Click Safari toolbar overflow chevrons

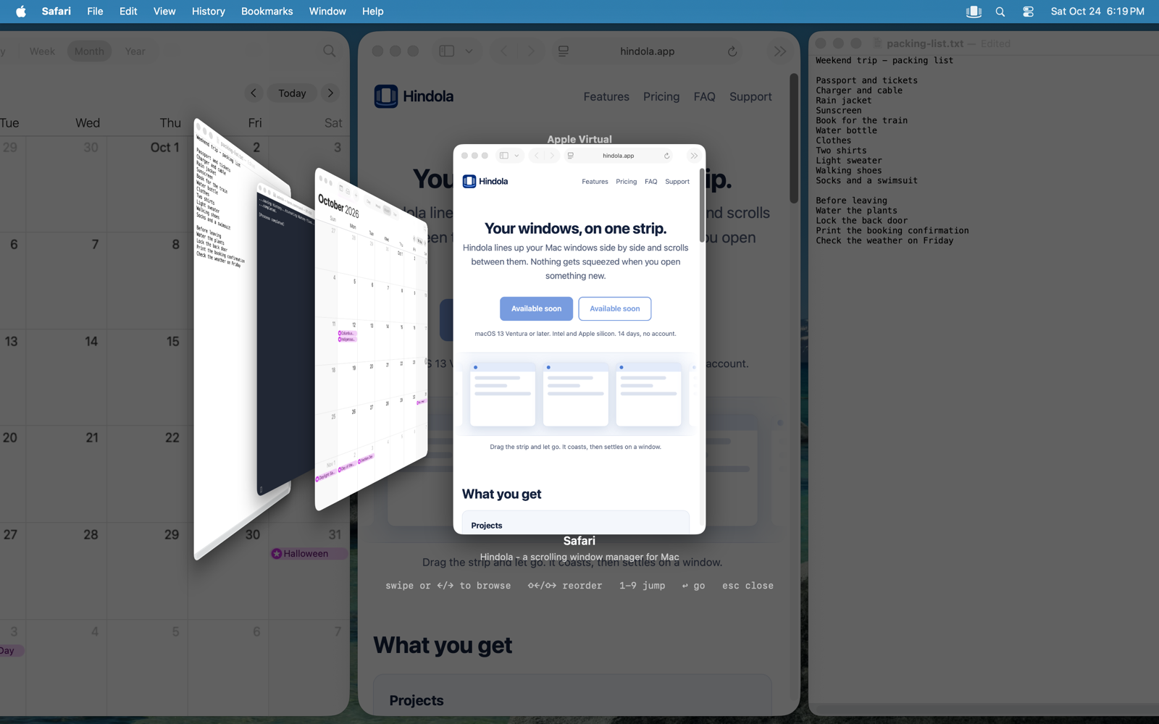click(x=779, y=51)
